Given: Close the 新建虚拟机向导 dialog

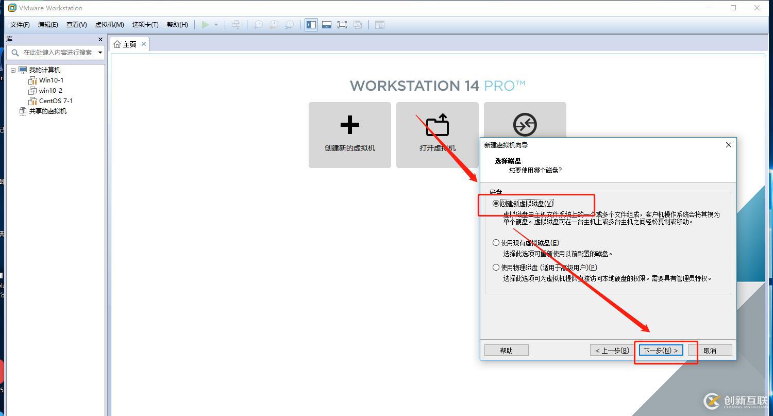Looking at the screenshot, I should point(729,145).
